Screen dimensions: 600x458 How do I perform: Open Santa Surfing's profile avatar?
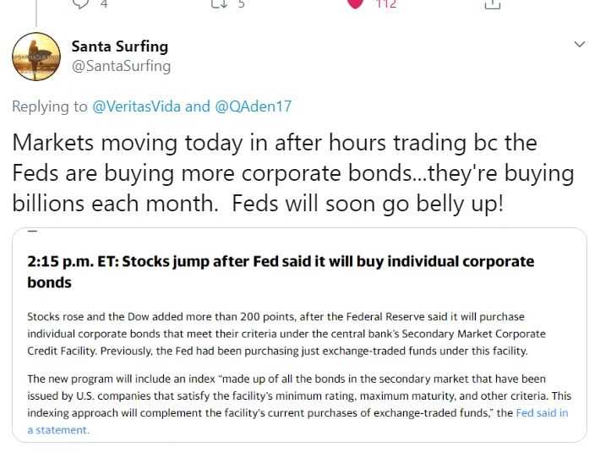pyautogui.click(x=35, y=56)
